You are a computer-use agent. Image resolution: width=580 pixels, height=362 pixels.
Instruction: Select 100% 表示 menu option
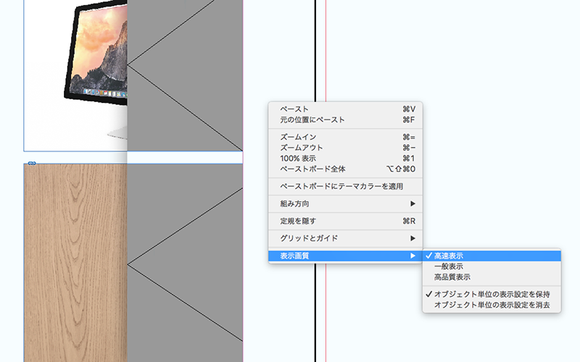[346, 159]
